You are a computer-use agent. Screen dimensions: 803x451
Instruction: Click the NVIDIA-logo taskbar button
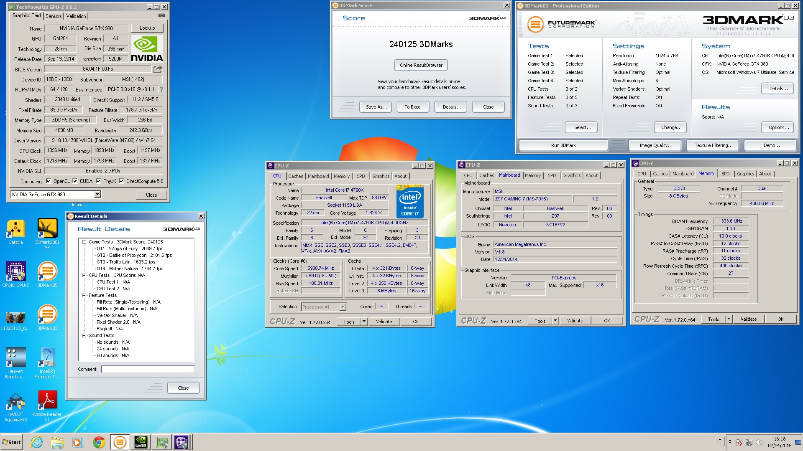[141, 442]
